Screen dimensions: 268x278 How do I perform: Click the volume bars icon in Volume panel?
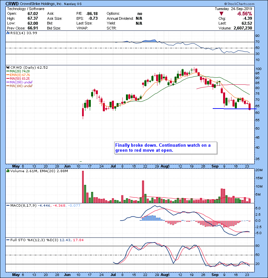8,171
